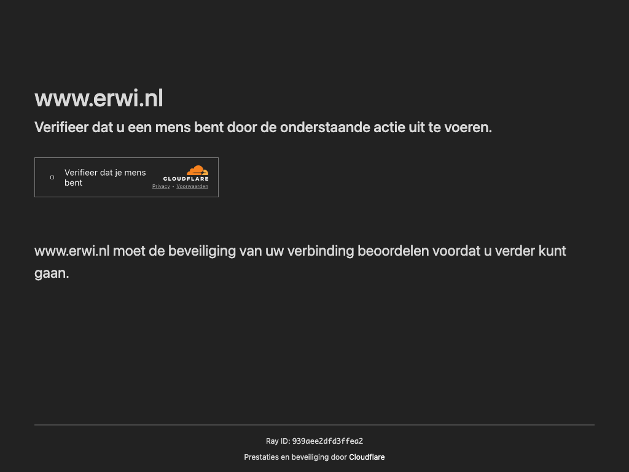Check the human verification checkbox
Image resolution: width=629 pixels, height=472 pixels.
(x=52, y=178)
